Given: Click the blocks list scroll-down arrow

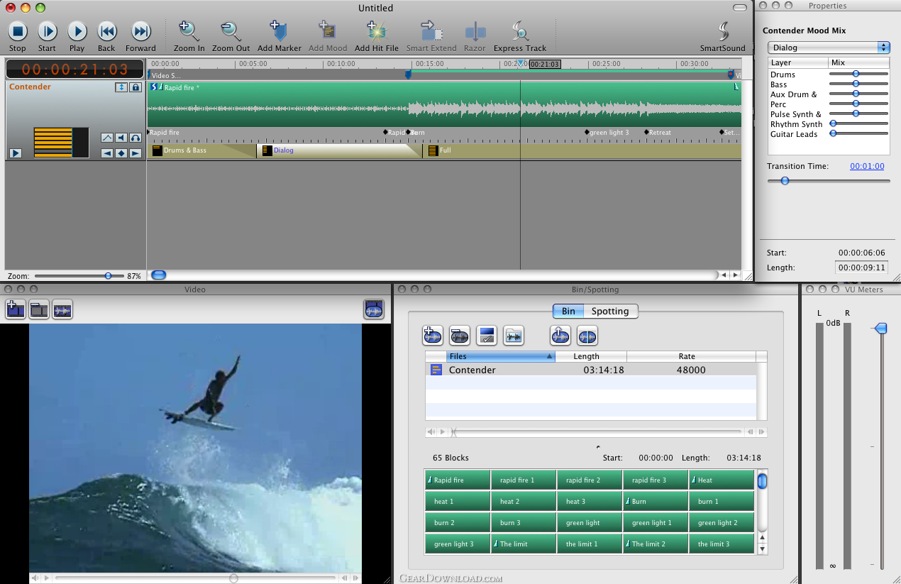Looking at the screenshot, I should pyautogui.click(x=763, y=549).
